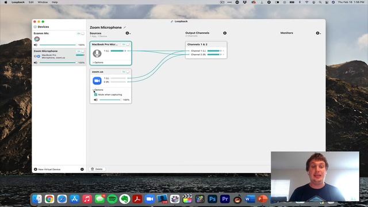
Task: Select the Ecamm Mic device in sidebar
Action: (x=59, y=39)
